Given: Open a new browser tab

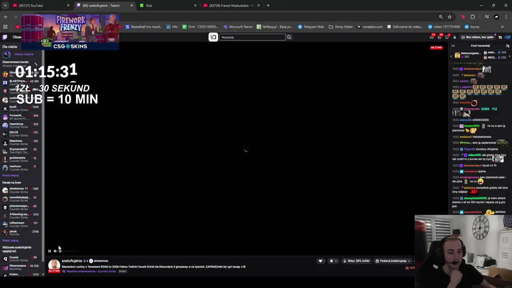Looking at the screenshot, I should [268, 6].
